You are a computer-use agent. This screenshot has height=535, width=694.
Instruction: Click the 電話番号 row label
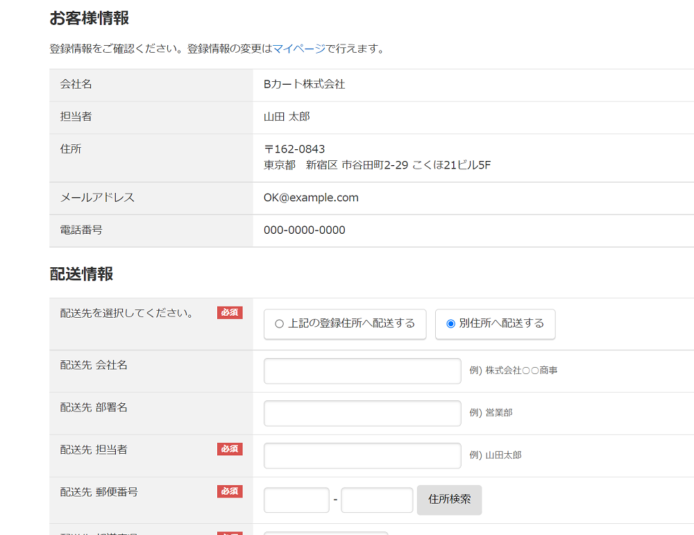(x=81, y=230)
